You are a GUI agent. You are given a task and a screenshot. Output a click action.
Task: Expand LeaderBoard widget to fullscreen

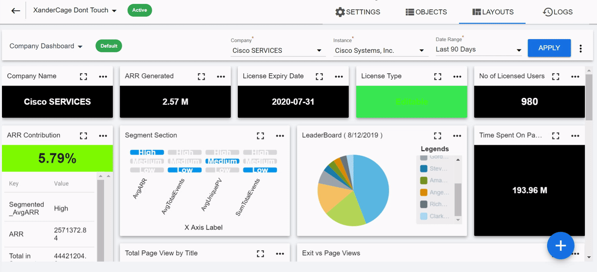[437, 136]
